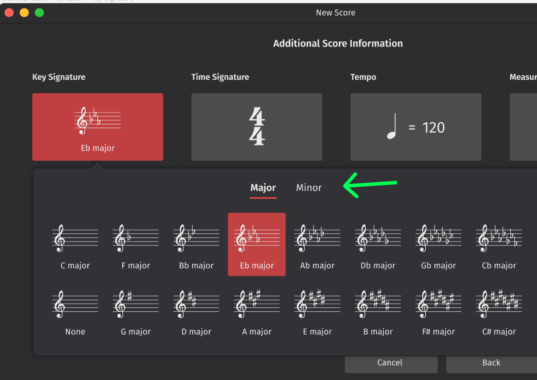Choose the F# major key option
The image size is (537, 380).
point(438,310)
